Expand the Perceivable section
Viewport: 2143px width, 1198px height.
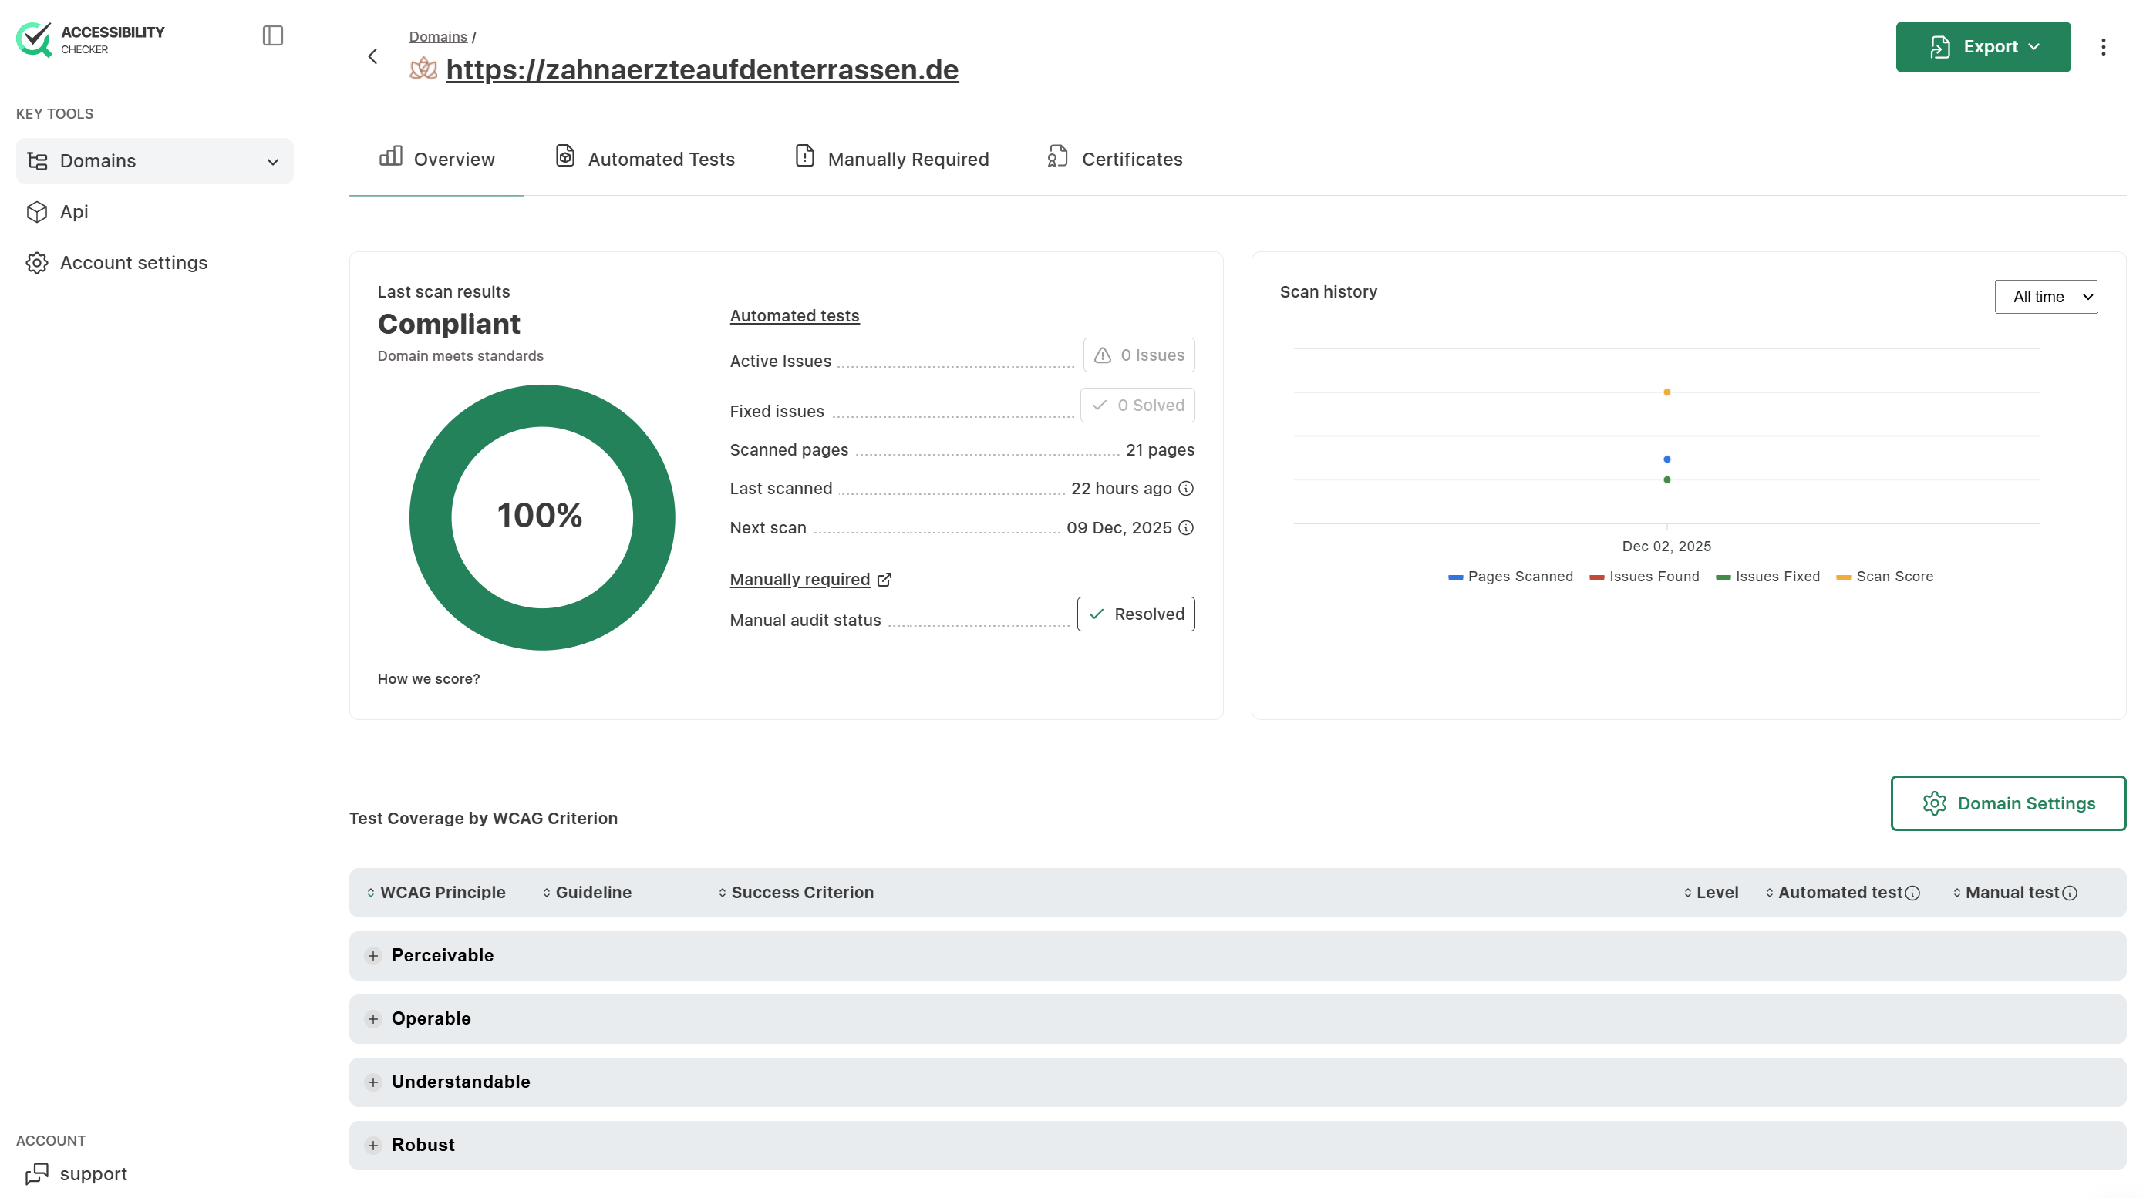pyautogui.click(x=372, y=956)
